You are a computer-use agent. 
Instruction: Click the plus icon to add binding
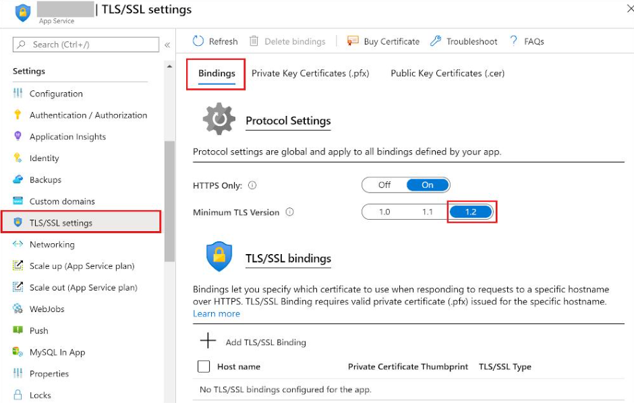[x=208, y=340]
